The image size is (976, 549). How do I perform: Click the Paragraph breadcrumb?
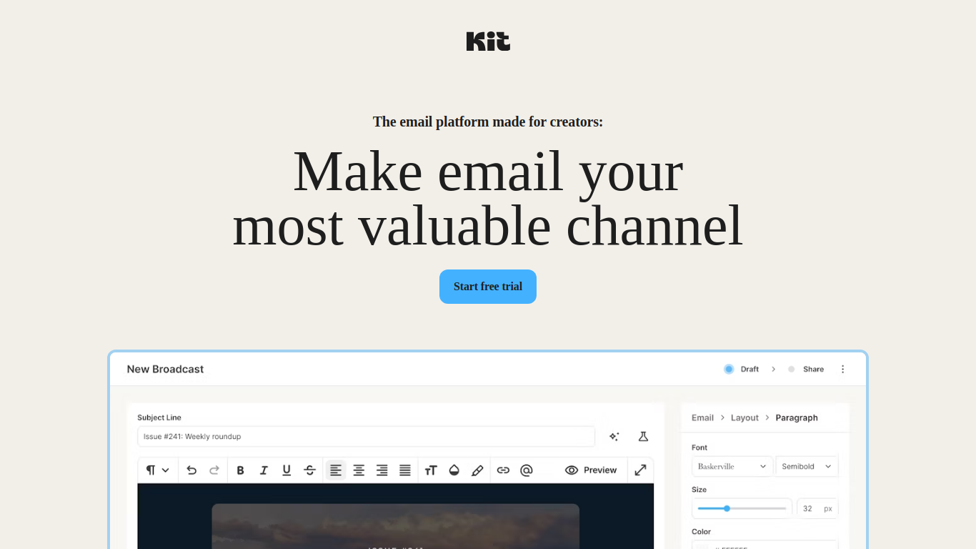tap(797, 417)
